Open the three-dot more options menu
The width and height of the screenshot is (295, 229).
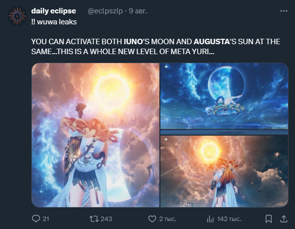[x=284, y=11]
